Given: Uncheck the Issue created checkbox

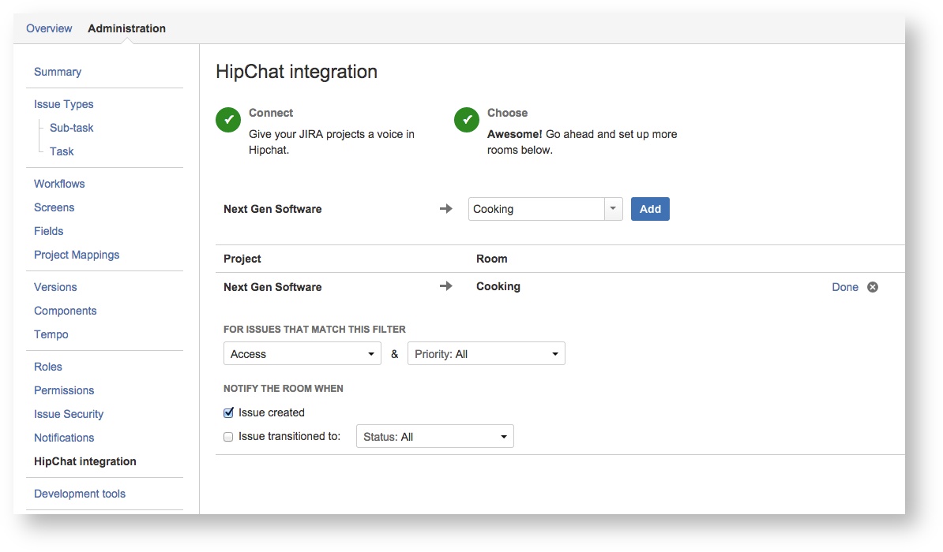Looking at the screenshot, I should (229, 412).
